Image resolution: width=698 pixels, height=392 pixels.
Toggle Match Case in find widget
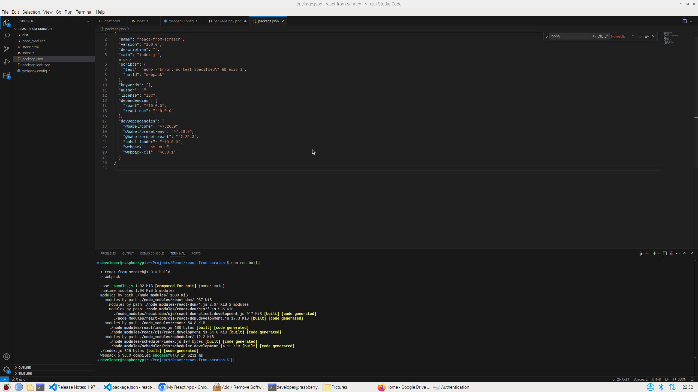pos(594,36)
